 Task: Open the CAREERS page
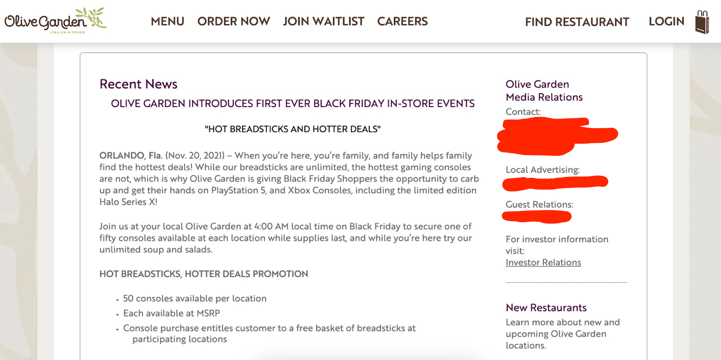click(402, 22)
